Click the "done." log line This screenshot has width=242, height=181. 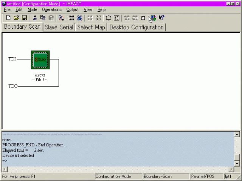tap(7, 140)
